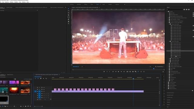Open timeline display settings wrench
This screenshot has width=194, height=109.
click(x=46, y=79)
